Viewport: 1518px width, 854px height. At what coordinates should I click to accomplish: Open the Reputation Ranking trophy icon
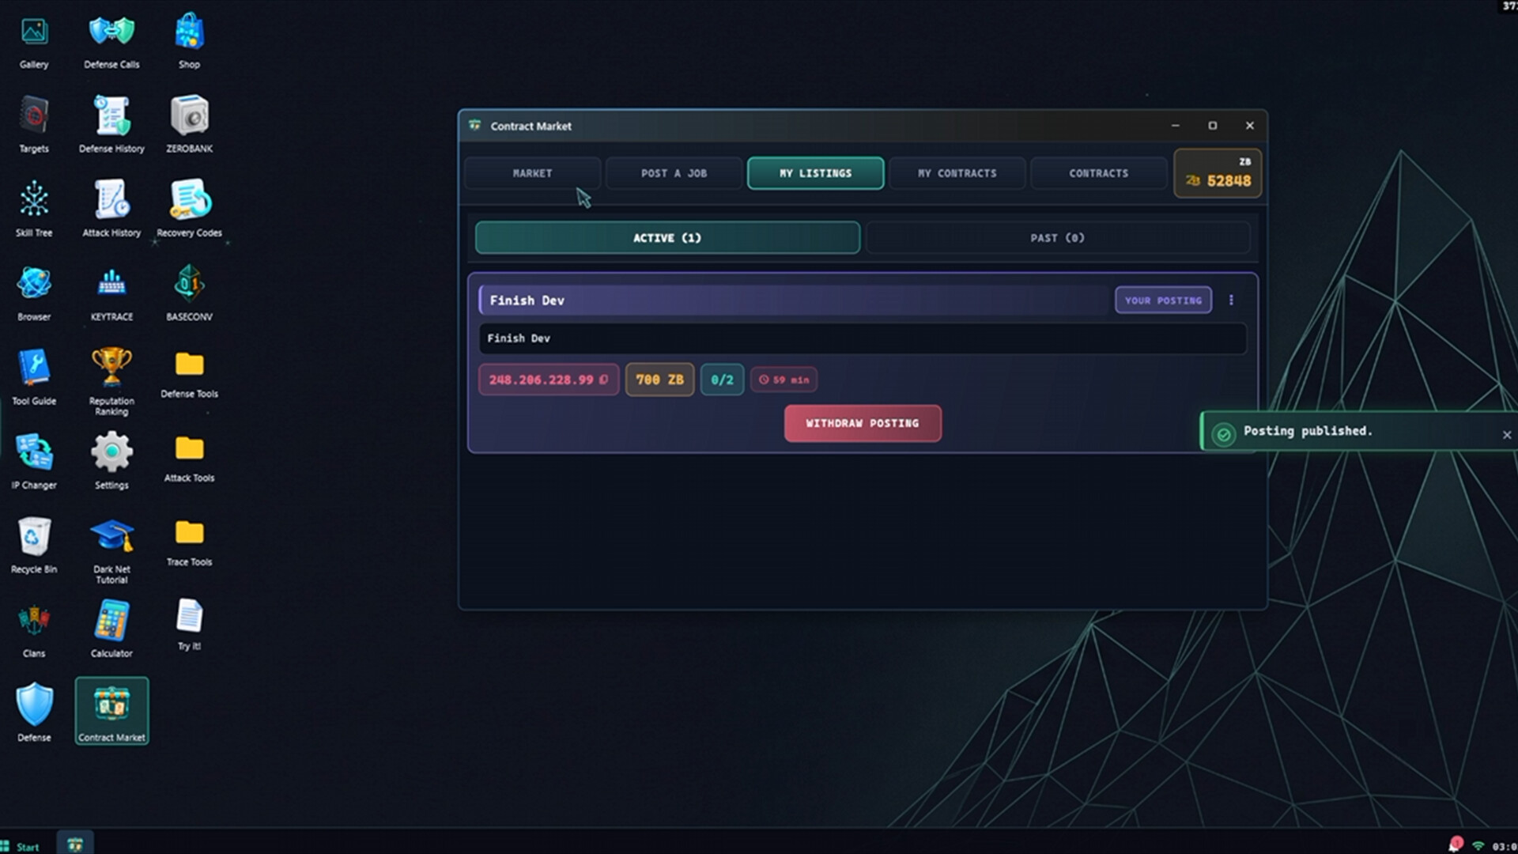pyautogui.click(x=111, y=381)
